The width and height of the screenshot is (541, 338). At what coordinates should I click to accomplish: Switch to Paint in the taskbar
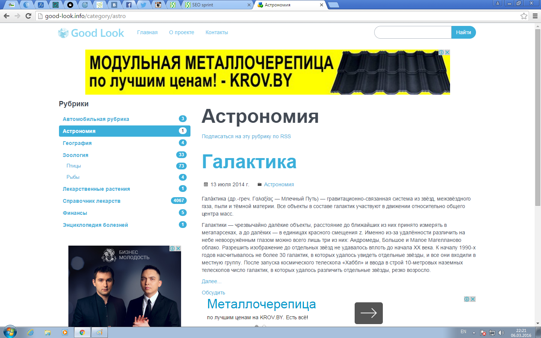coord(100,332)
